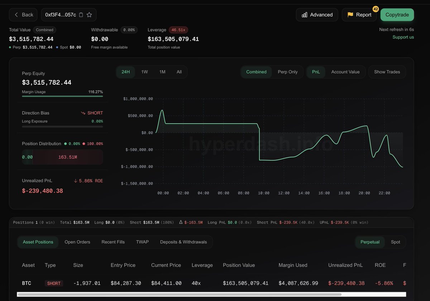
Task: Click the Perp Equity $3,515,782.44 value
Action: 47,82
